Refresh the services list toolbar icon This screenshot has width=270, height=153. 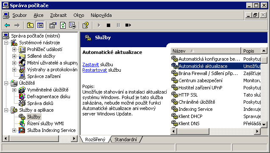click(63, 25)
